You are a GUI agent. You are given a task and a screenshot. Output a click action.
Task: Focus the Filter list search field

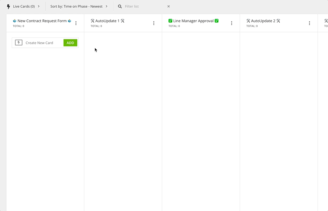(144, 6)
